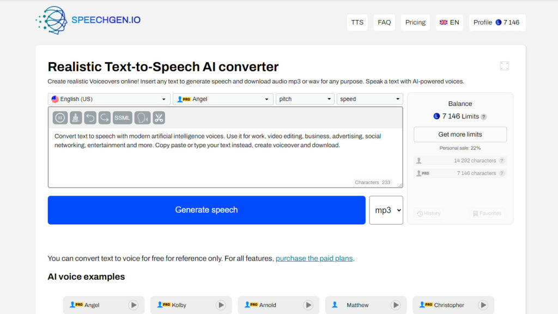
Task: Expand the Angel voice selector
Action: tap(223, 99)
